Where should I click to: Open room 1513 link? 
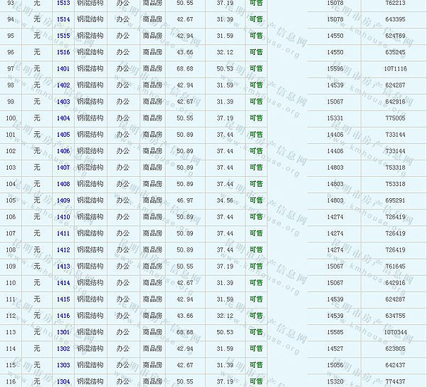pos(63,3)
